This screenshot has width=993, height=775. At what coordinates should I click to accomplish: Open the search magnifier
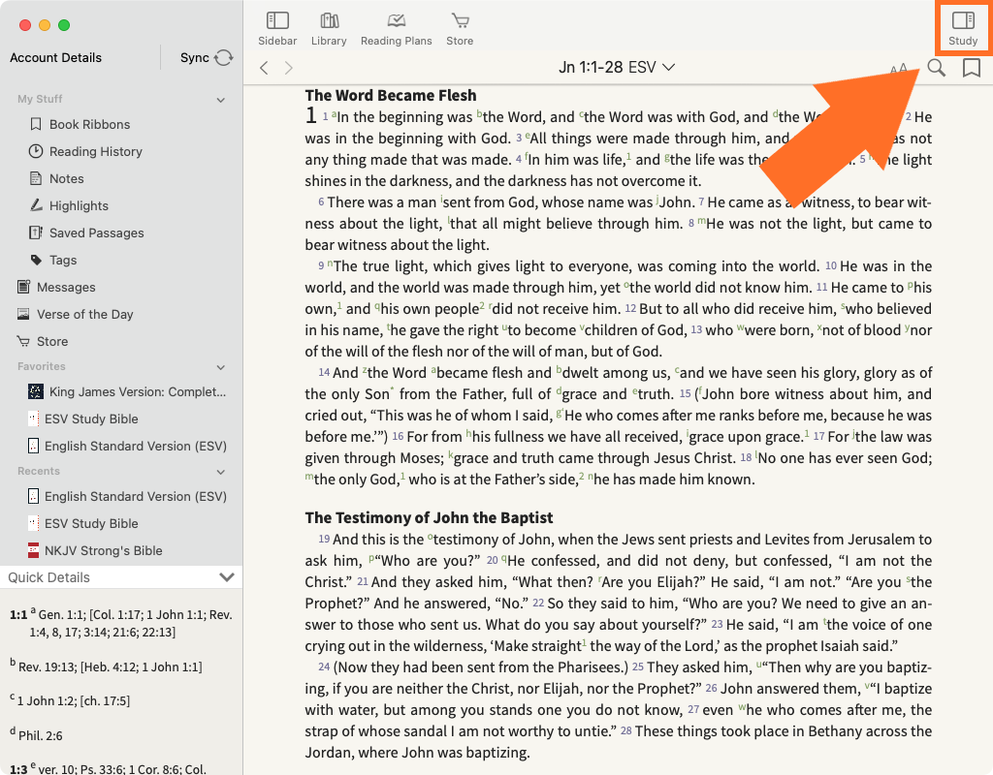tap(936, 68)
